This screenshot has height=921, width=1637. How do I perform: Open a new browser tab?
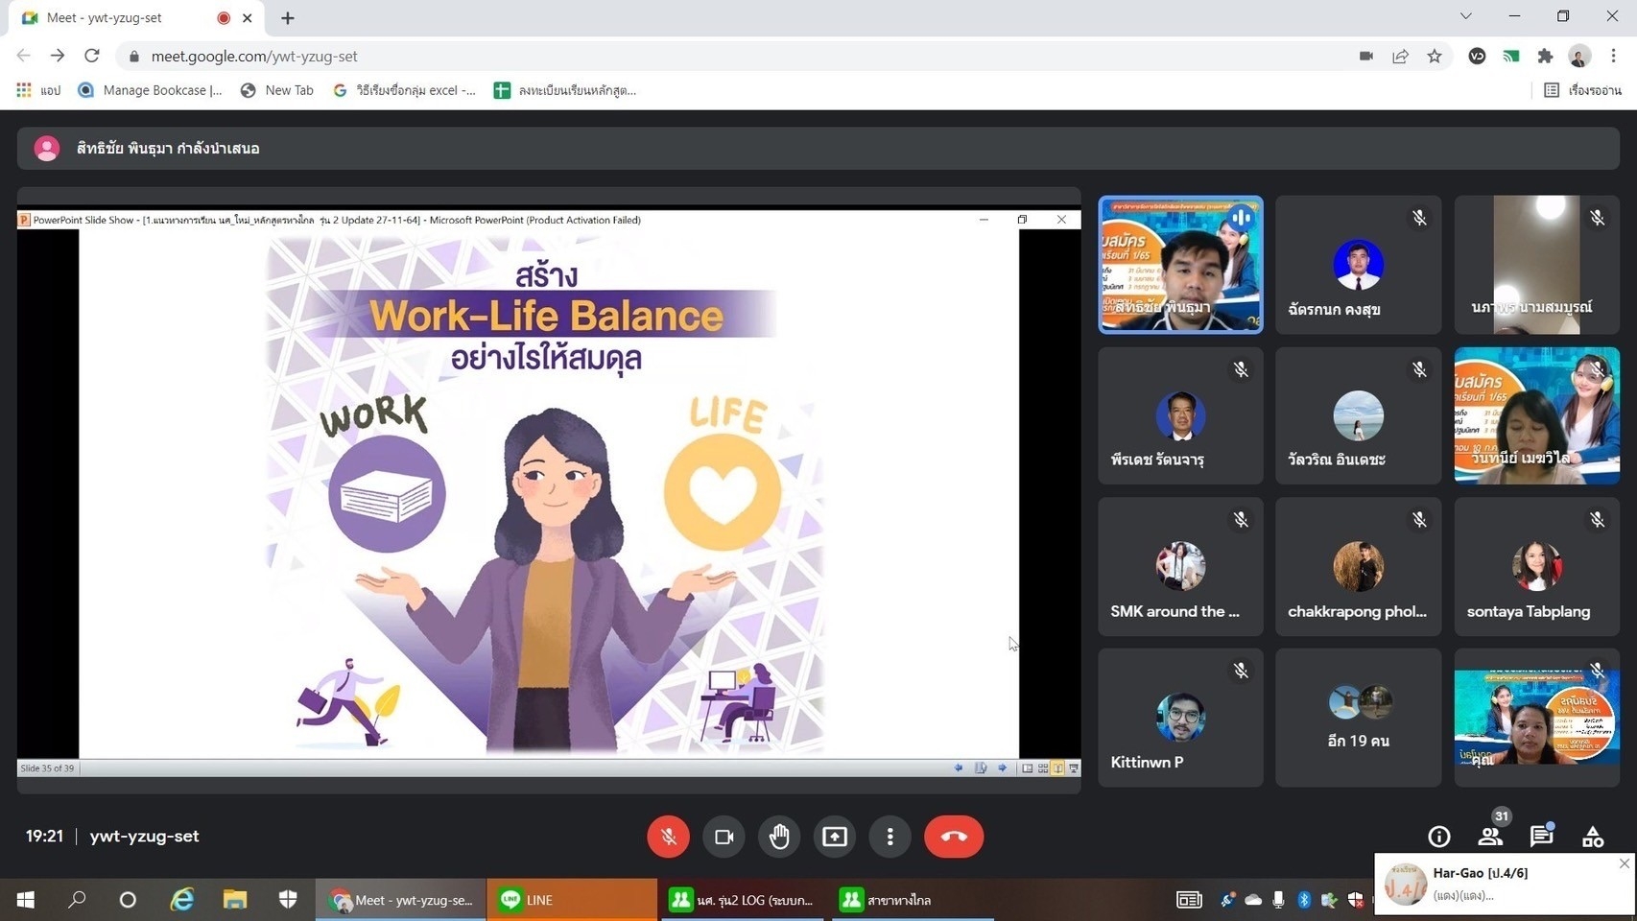click(x=288, y=17)
